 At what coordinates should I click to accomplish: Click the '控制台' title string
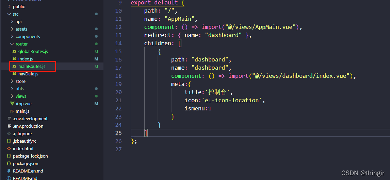click(x=218, y=92)
